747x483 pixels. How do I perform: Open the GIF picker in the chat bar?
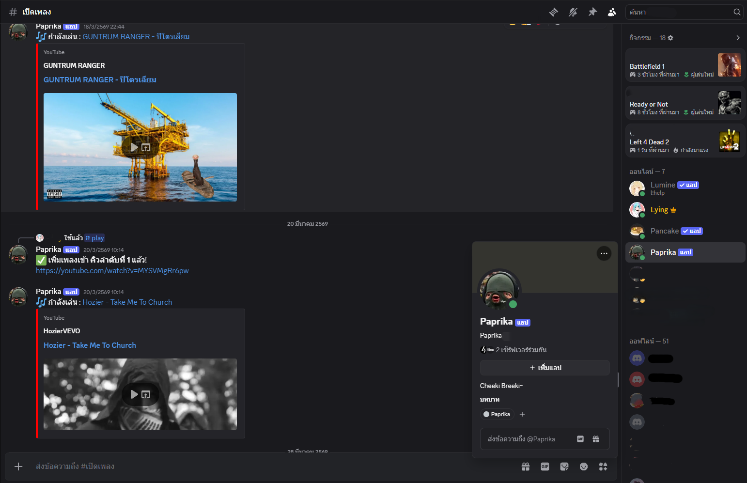545,467
